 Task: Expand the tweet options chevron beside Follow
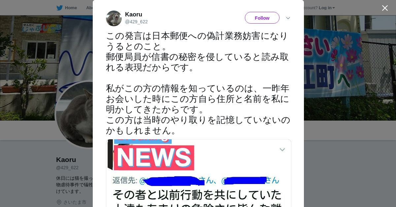[288, 18]
